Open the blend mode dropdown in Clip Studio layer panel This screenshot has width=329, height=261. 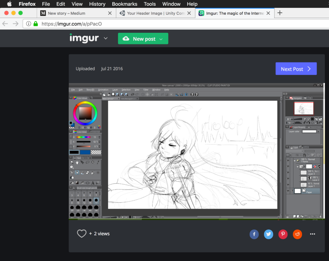pyautogui.click(x=295, y=151)
